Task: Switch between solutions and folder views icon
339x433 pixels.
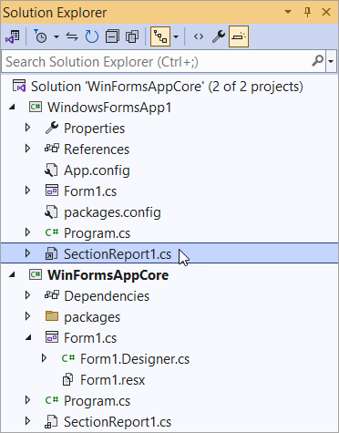Action: (13, 36)
